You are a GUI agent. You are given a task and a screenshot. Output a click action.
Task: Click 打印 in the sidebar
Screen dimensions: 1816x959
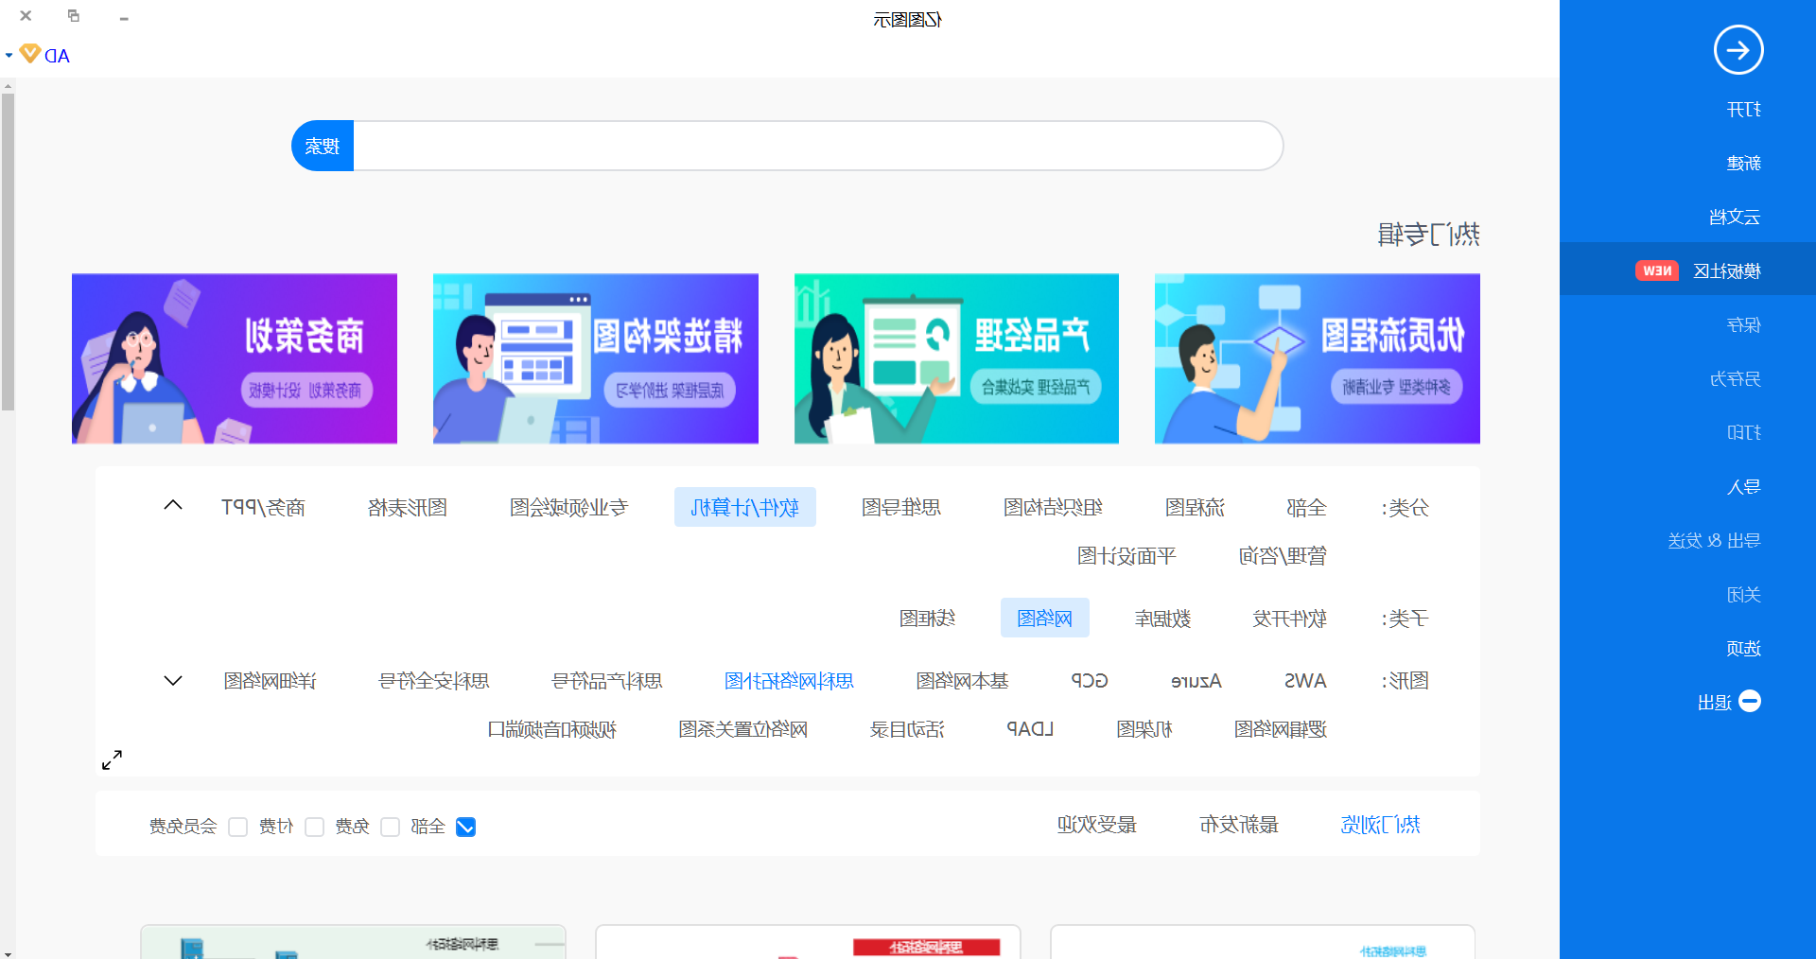coord(1743,433)
